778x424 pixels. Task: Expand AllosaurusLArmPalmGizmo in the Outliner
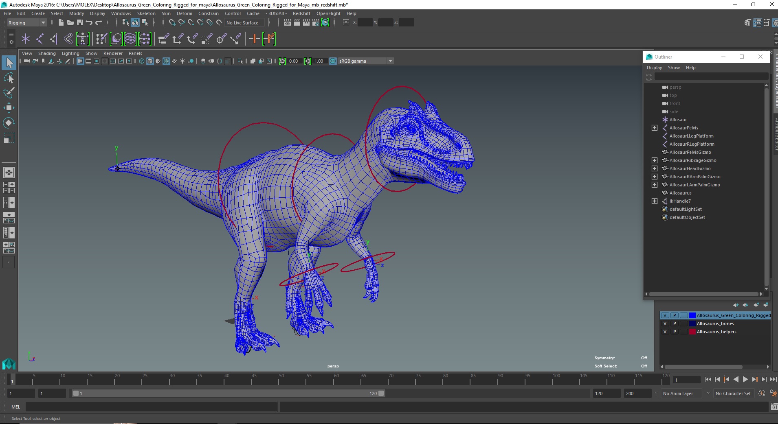[x=655, y=185]
